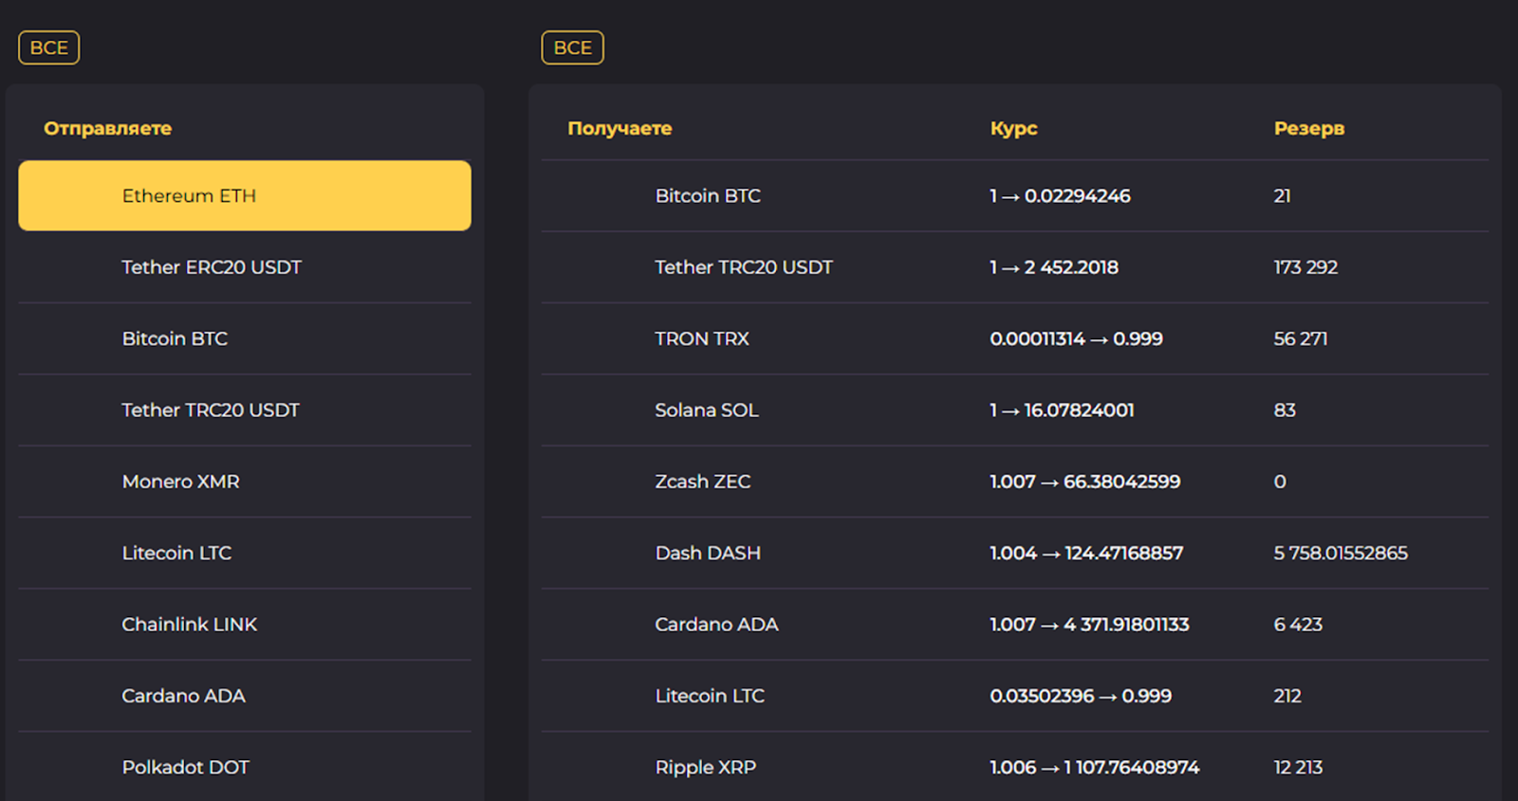Select Litecoin LTC in the Получаете list
This screenshot has width=1518, height=801.
pos(1015,696)
